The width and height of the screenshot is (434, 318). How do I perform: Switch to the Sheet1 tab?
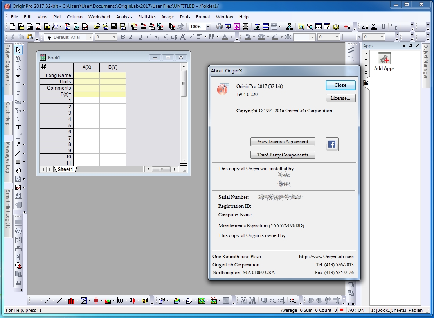point(65,169)
